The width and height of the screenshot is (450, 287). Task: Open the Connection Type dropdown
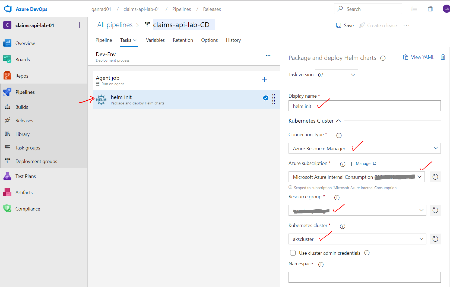coord(365,148)
